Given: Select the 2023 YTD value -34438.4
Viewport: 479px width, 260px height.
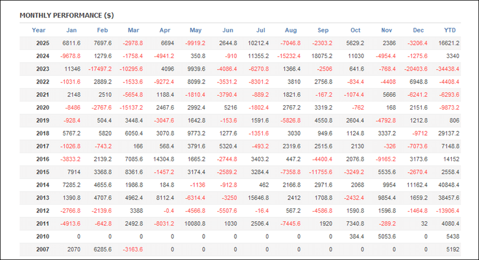Looking at the screenshot, I should (x=448, y=69).
